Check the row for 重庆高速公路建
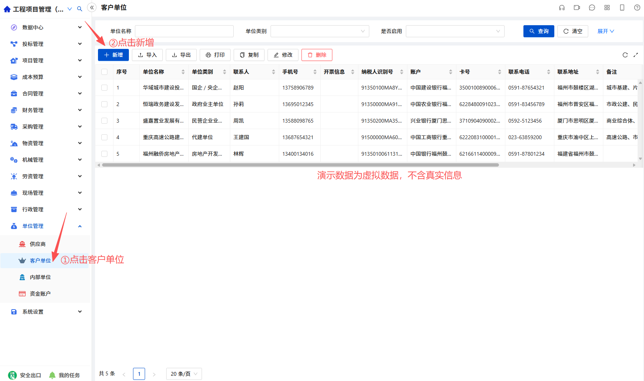The width and height of the screenshot is (644, 381). pos(104,137)
